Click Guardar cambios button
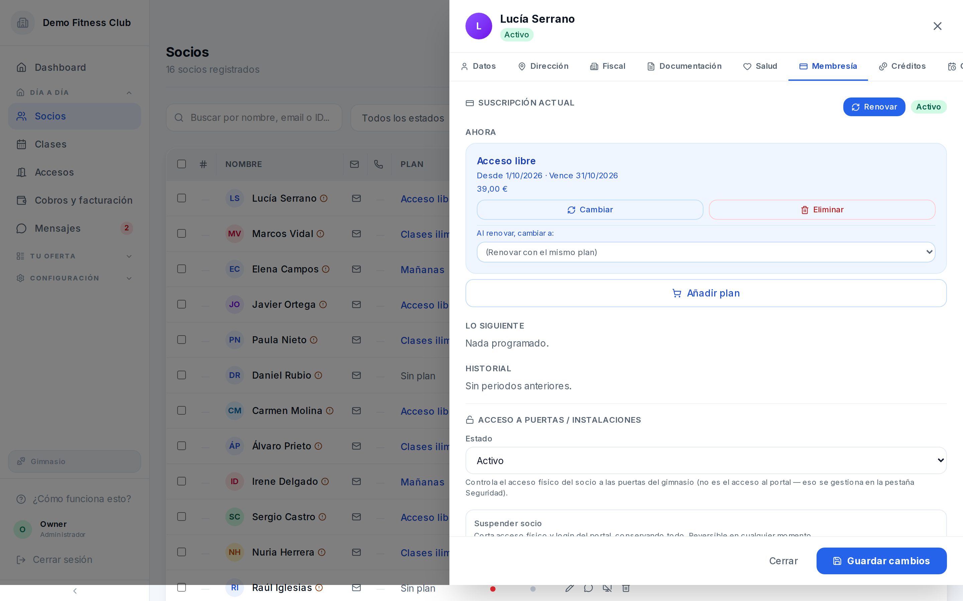963x601 pixels. pos(881,561)
